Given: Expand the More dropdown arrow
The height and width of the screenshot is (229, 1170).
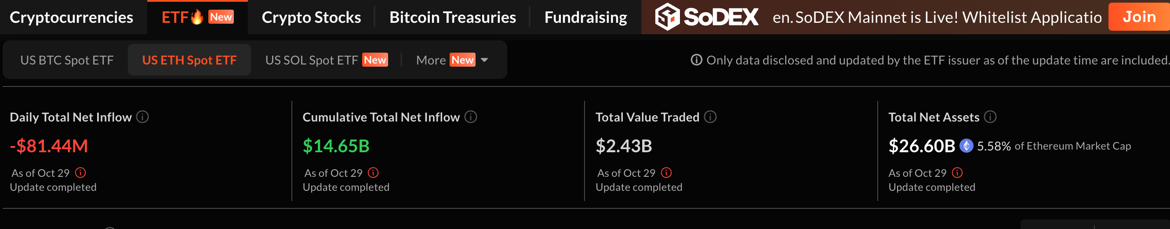Looking at the screenshot, I should (485, 60).
